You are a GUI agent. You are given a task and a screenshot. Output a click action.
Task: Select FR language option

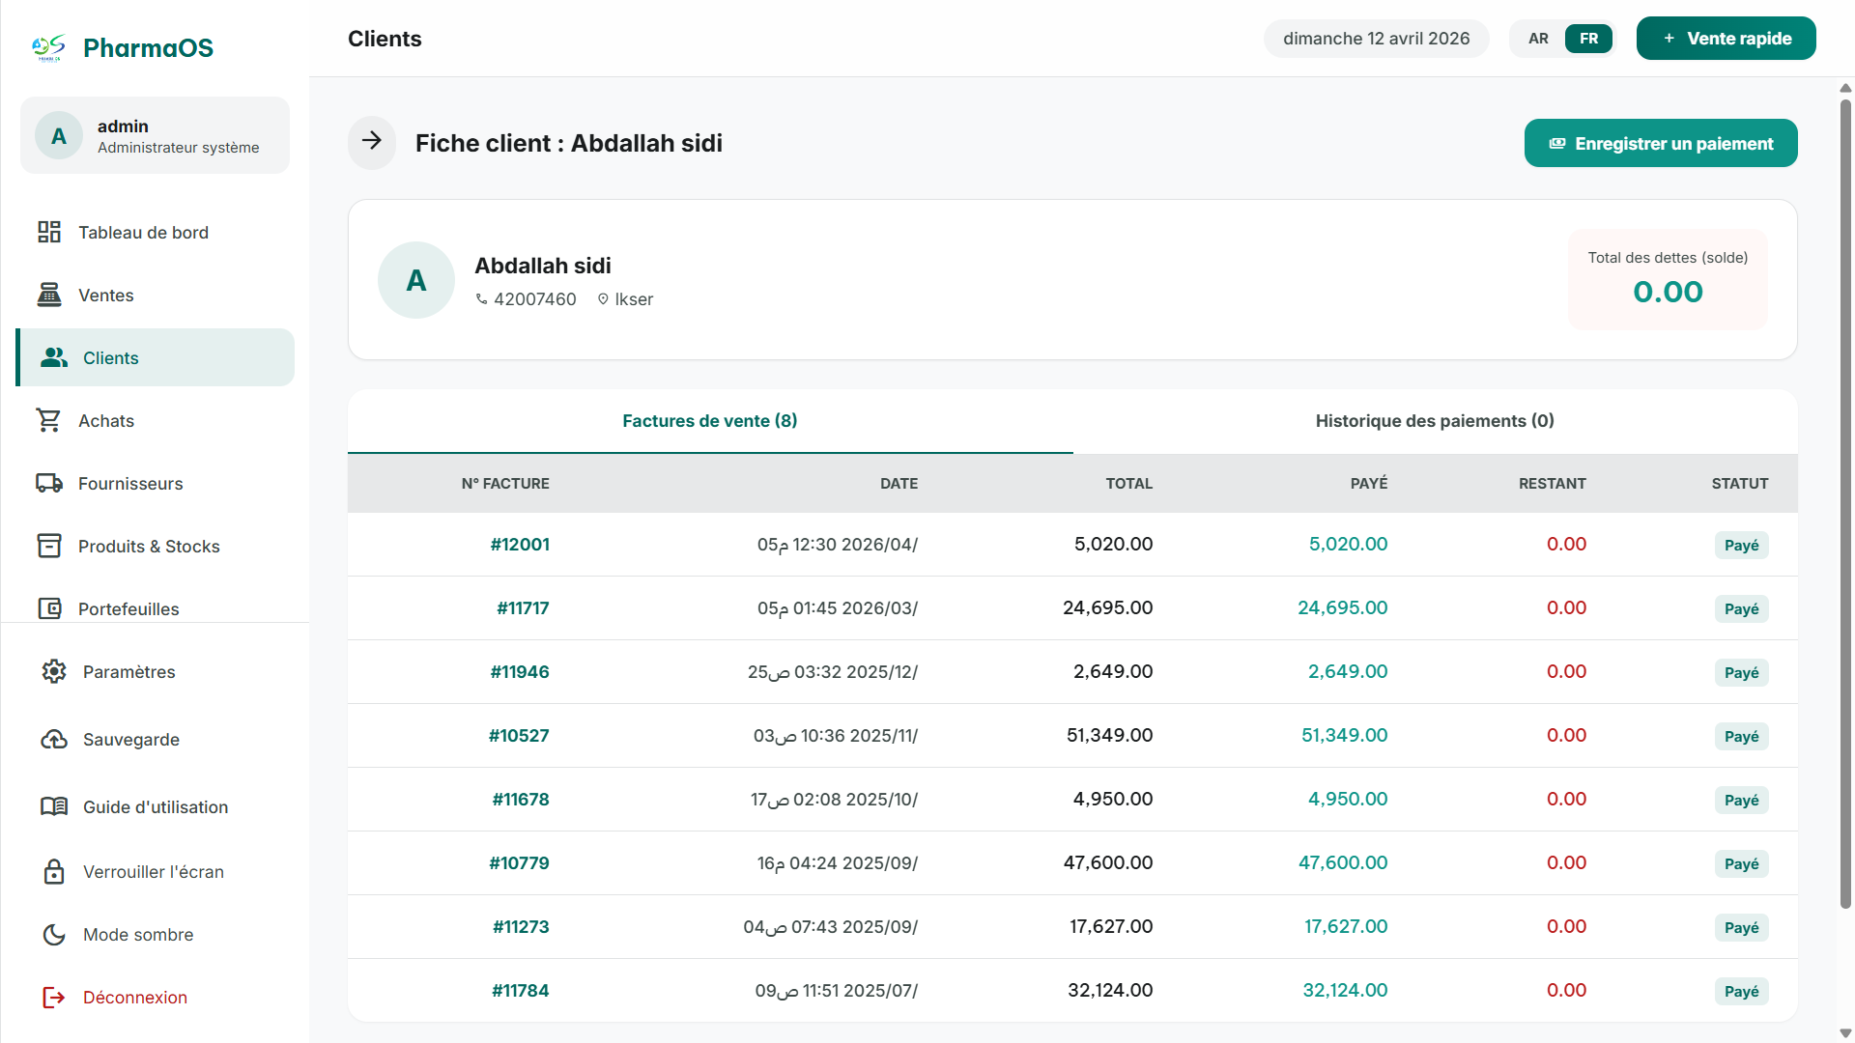pos(1588,39)
